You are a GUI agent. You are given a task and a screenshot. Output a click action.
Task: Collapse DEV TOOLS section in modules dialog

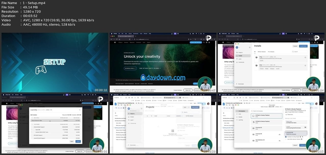tap(32, 118)
